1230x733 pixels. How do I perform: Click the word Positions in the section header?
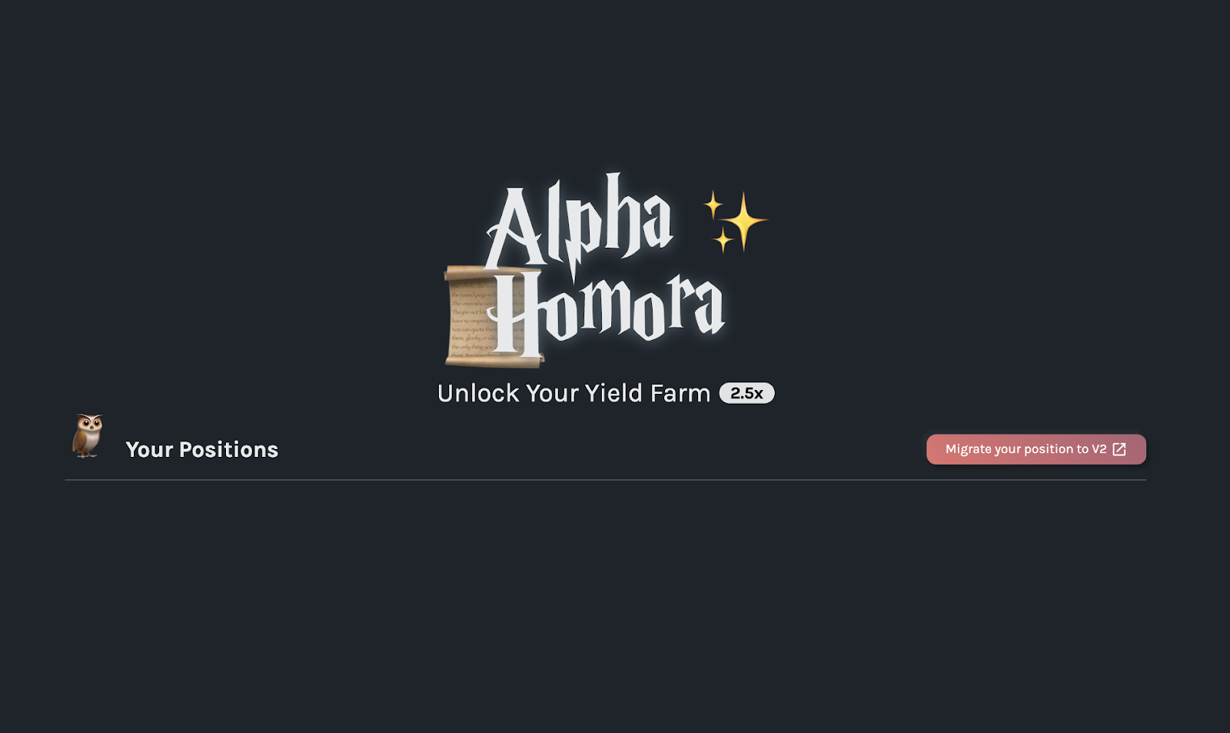coord(228,450)
